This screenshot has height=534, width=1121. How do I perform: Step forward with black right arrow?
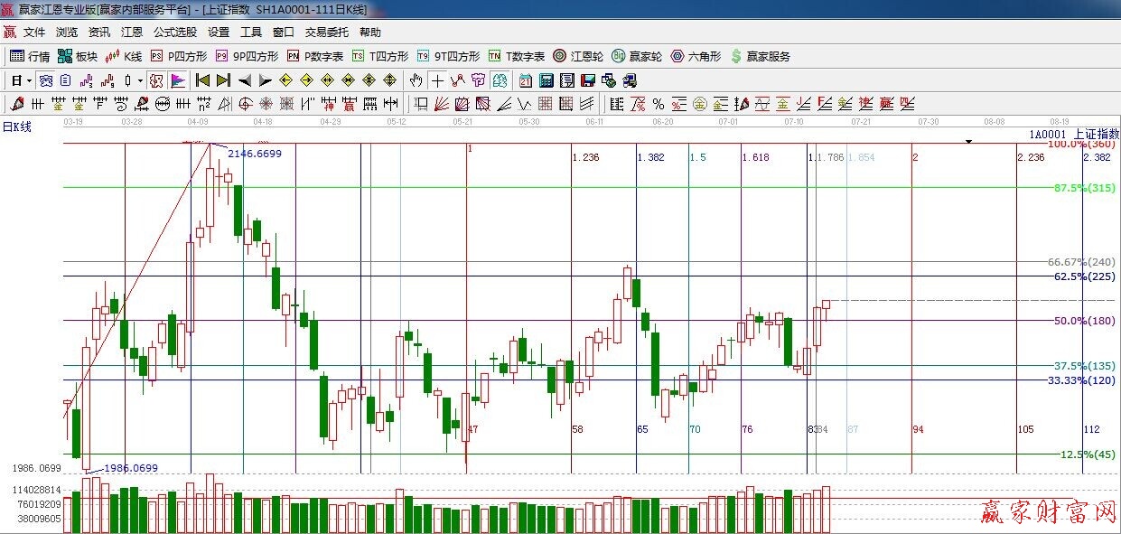click(265, 80)
